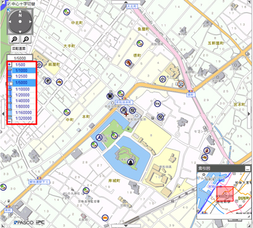This screenshot has height=228, width=253.
Task: Click the minus button on scale slider
Action: (9, 122)
